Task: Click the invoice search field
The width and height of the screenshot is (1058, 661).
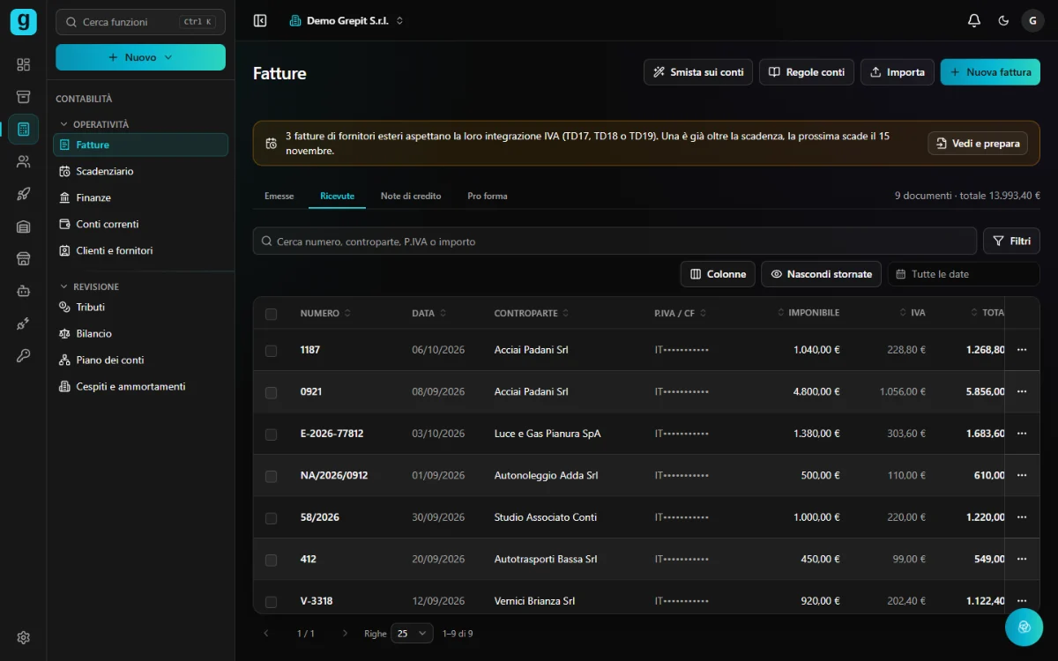Action: point(615,241)
